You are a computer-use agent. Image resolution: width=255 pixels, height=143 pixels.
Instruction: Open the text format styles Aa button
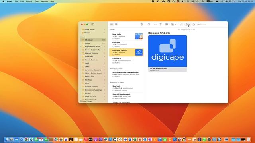click(155, 25)
